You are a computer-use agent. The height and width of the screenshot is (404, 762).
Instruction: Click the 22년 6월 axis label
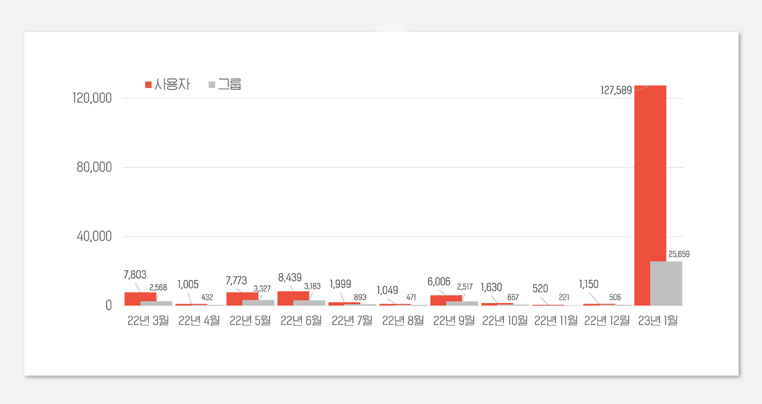coord(301,320)
